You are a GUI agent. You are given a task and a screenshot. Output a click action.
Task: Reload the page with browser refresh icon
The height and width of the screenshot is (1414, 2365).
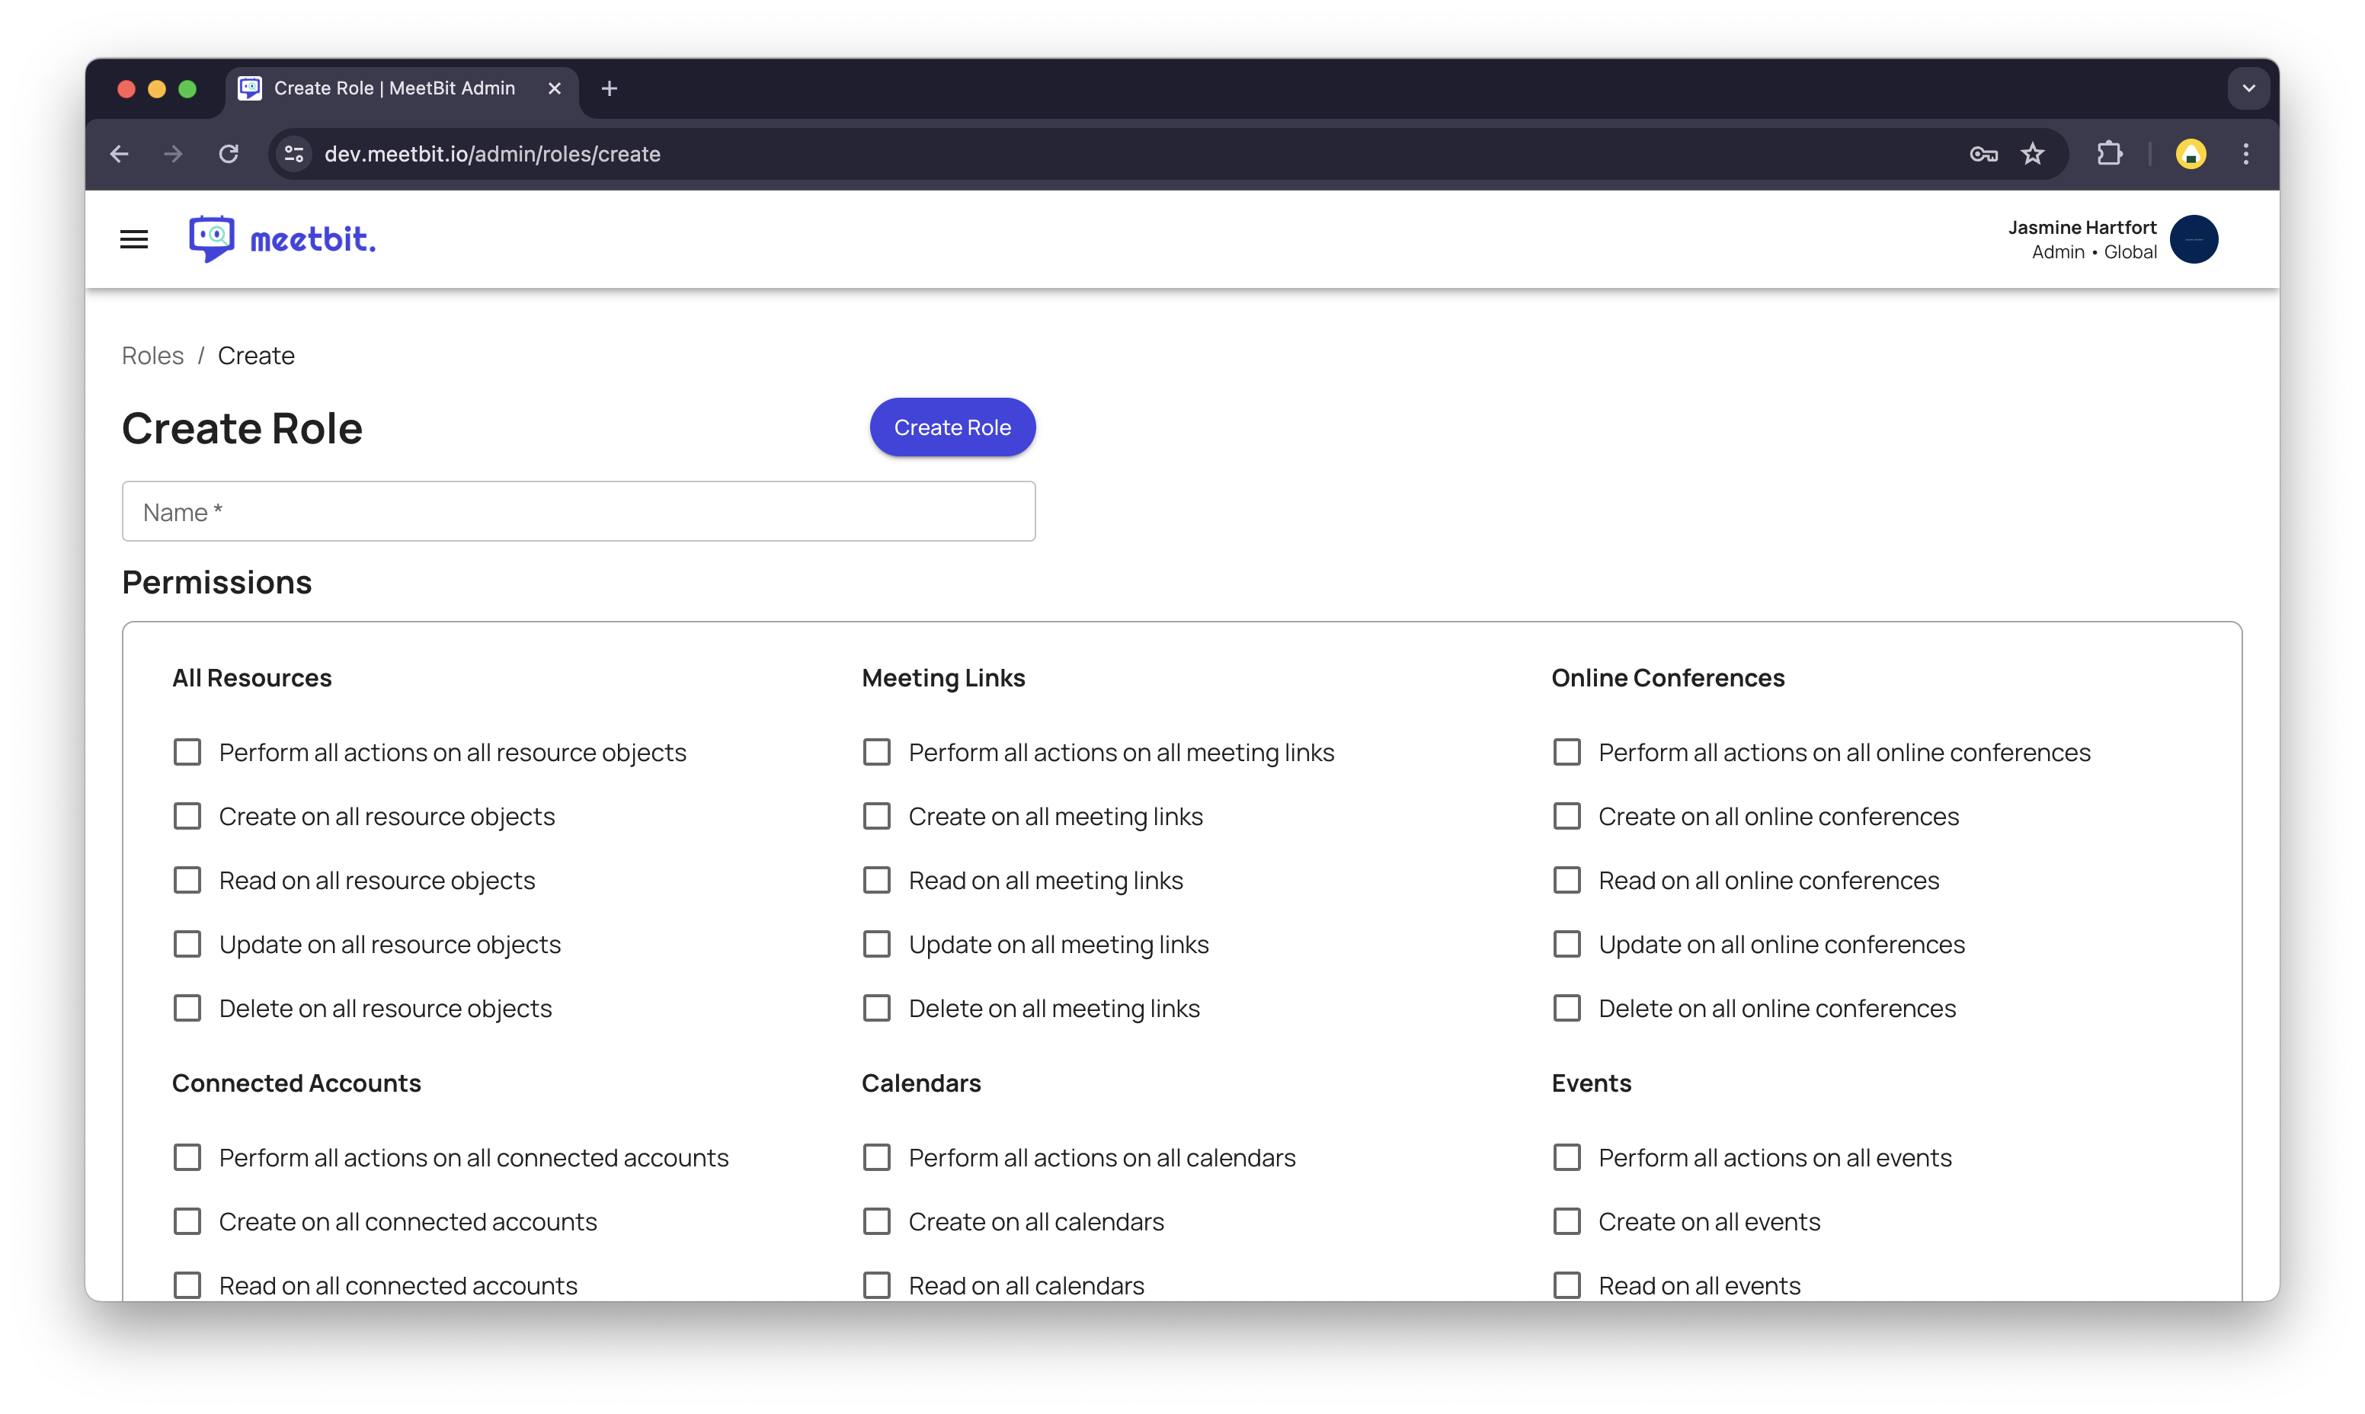pyautogui.click(x=229, y=155)
